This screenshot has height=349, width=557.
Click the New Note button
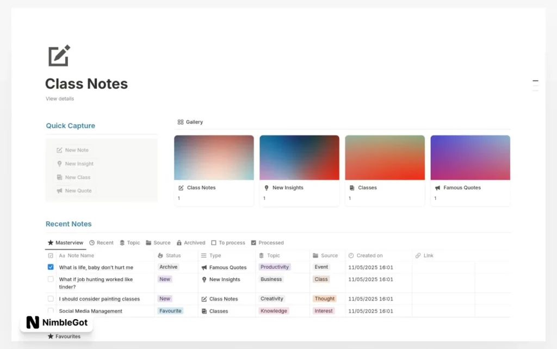72,150
